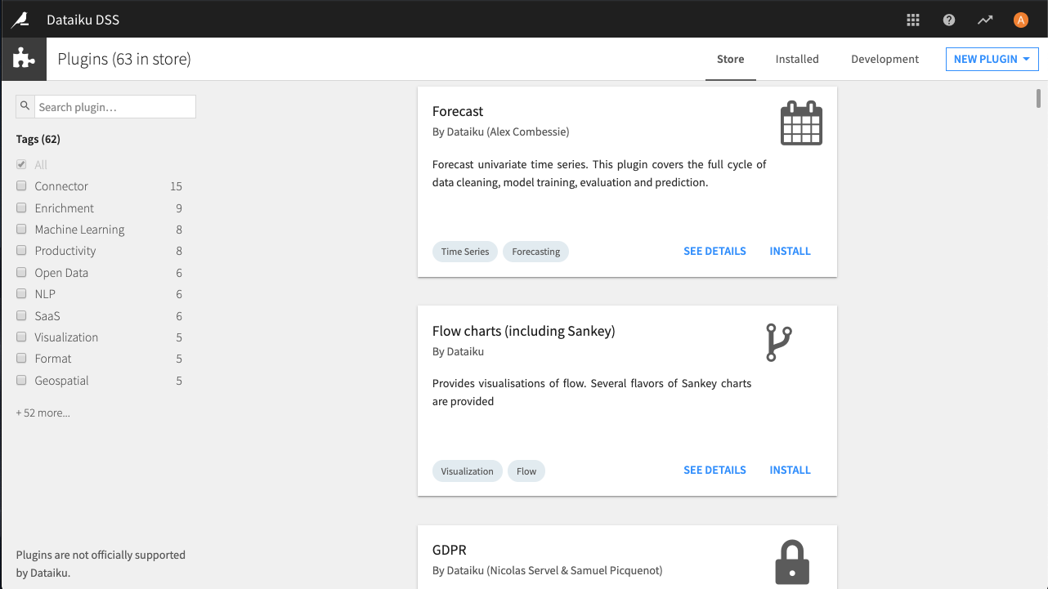Check the NLP tag filter
Screen dimensions: 1048x589
coord(21,293)
